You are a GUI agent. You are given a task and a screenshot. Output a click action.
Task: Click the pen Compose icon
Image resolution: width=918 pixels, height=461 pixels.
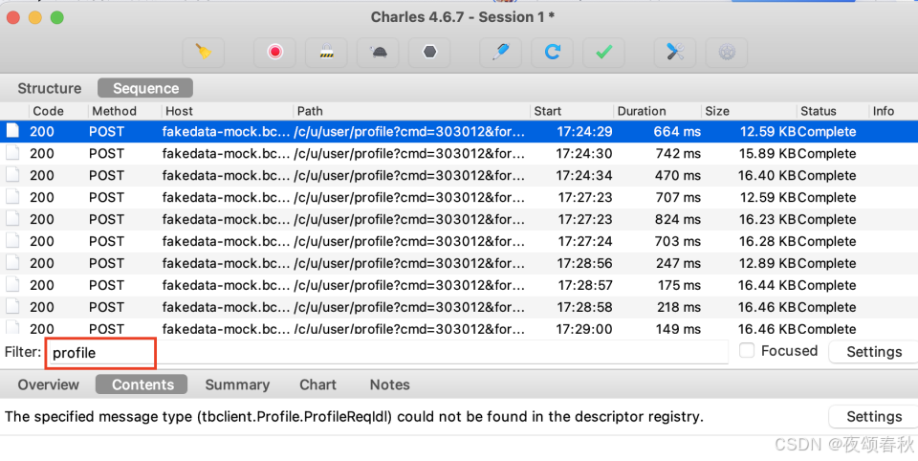[x=500, y=53]
